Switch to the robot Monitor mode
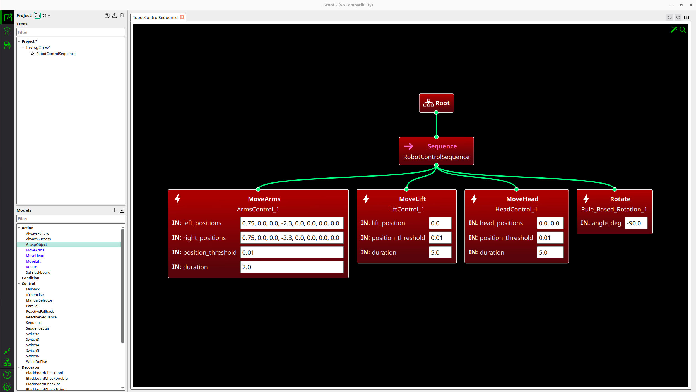The image size is (696, 392). click(x=8, y=32)
